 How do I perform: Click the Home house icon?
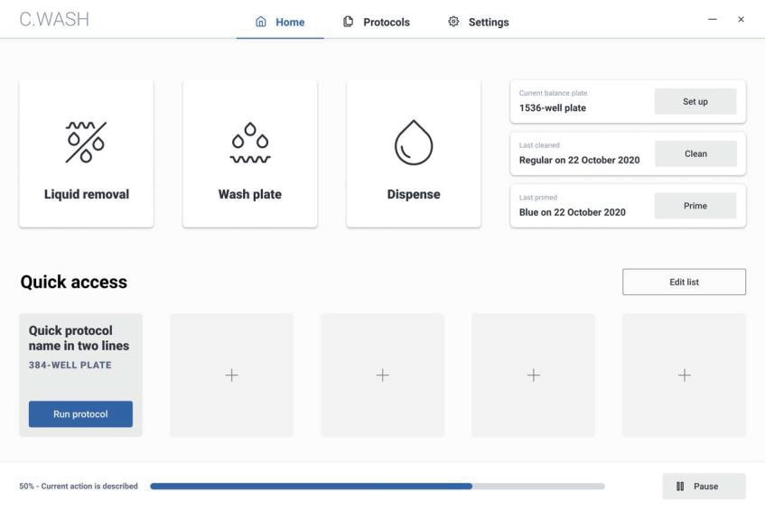(262, 23)
